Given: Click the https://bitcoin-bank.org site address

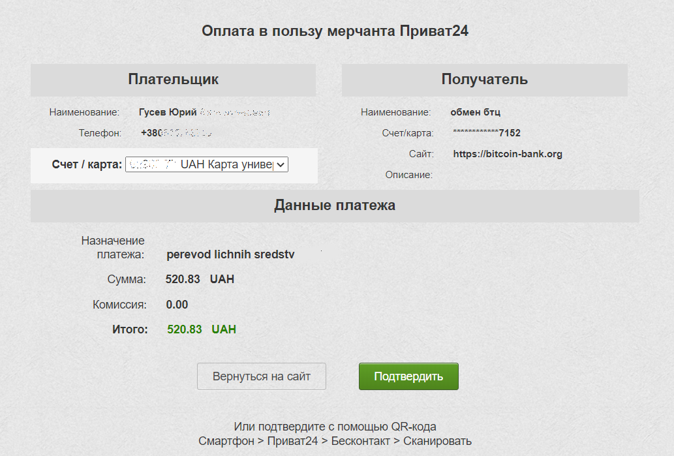Looking at the screenshot, I should pyautogui.click(x=508, y=155).
